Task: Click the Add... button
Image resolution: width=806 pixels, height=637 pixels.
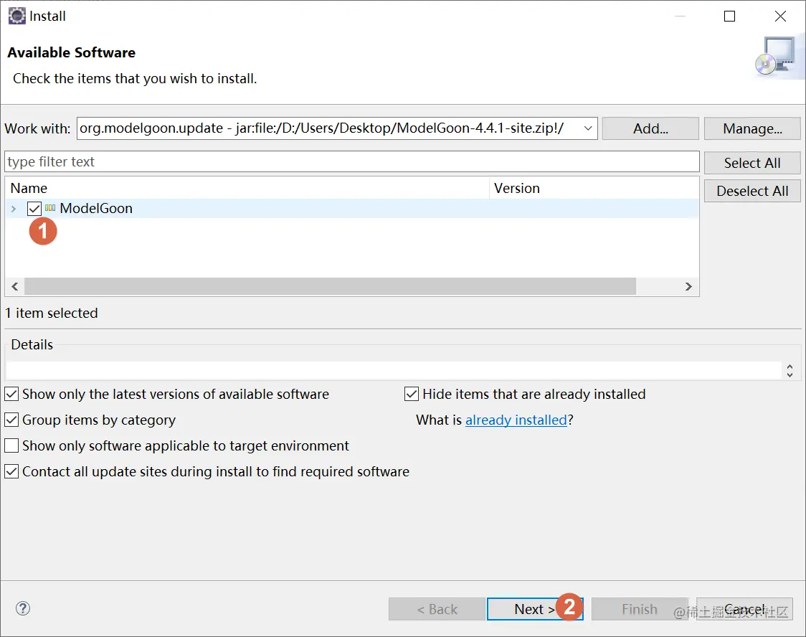Action: pos(650,128)
